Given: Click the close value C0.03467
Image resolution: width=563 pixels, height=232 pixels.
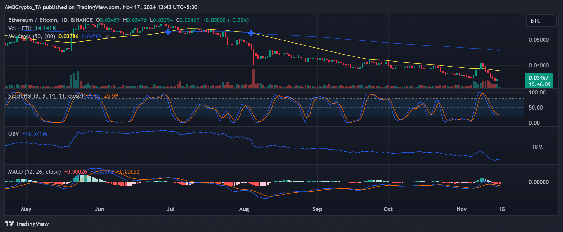Looking at the screenshot, I should (188, 20).
